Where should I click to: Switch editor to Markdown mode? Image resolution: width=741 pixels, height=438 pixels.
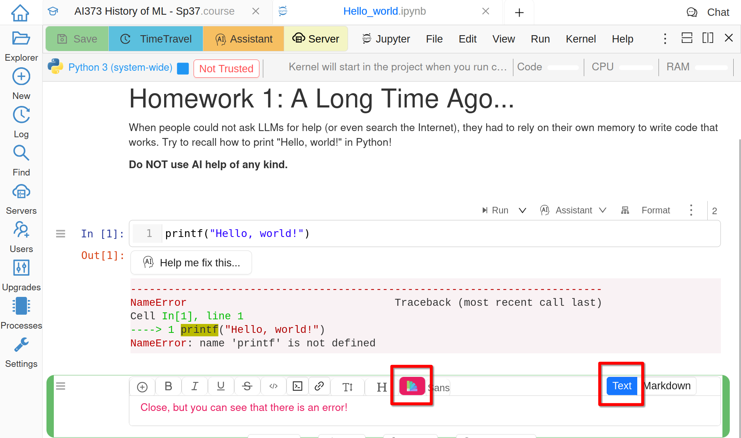click(x=667, y=386)
